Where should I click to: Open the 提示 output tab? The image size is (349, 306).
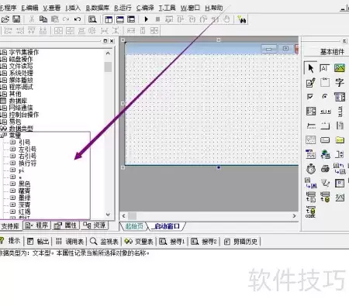click(x=11, y=241)
